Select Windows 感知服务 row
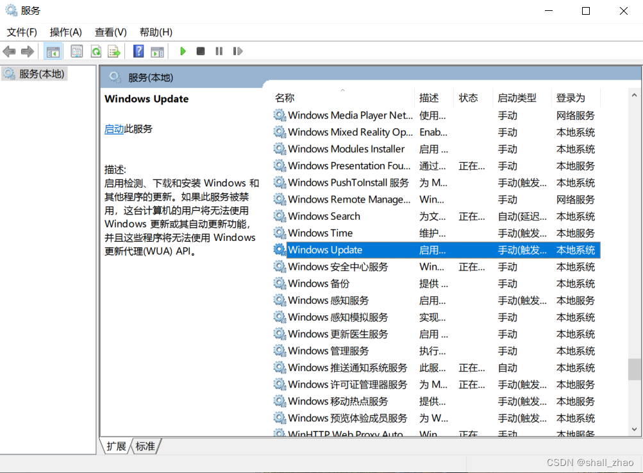 [437, 300]
